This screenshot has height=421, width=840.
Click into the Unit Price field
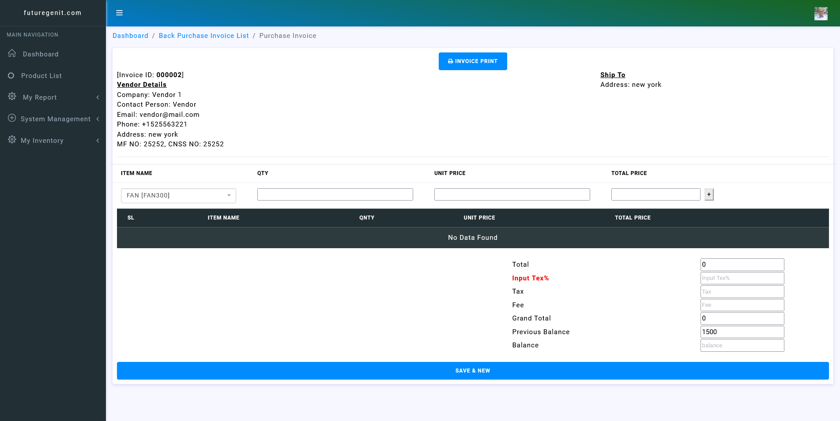512,194
